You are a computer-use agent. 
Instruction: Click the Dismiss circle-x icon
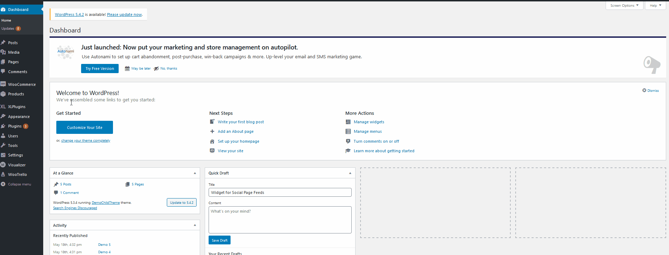pyautogui.click(x=644, y=90)
